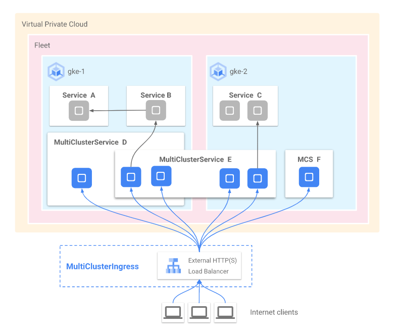Click the middle Internet client laptop icon
Viewport: 397px width, 331px height.
200,312
